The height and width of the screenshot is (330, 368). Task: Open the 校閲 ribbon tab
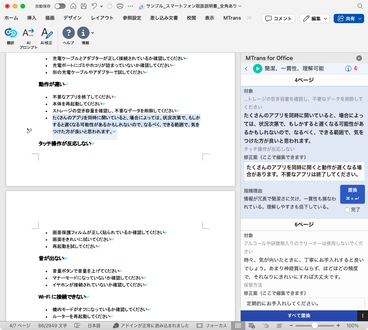pyautogui.click(x=191, y=18)
